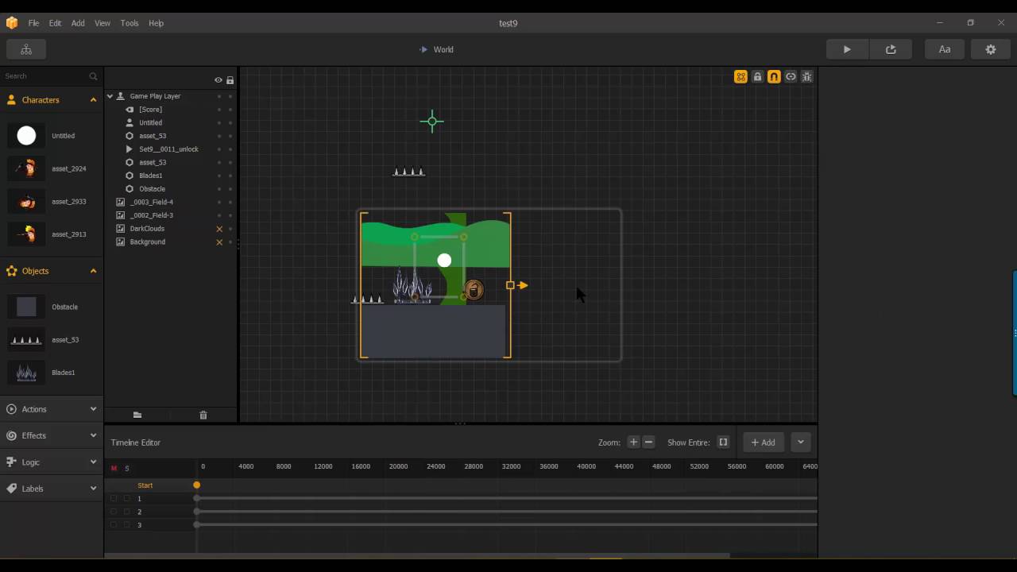
Task: Zoom in timeline with plus button
Action: point(633,443)
